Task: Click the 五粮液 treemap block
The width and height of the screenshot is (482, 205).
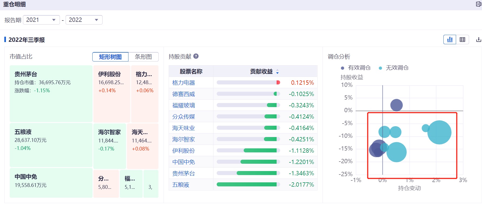Action: pyautogui.click(x=51, y=145)
